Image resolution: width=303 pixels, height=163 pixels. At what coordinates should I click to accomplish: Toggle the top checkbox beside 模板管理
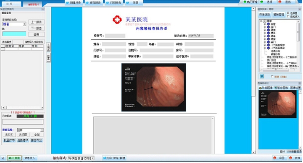(288, 13)
